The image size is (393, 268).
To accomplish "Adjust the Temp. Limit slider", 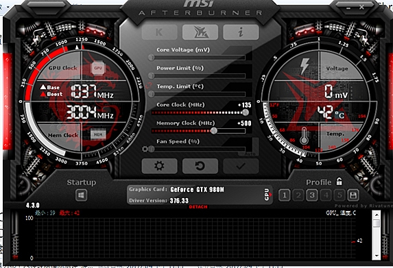I will point(198,94).
